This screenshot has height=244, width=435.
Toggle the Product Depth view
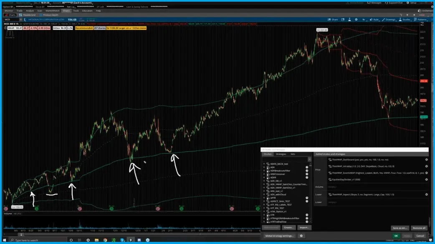(51, 14)
